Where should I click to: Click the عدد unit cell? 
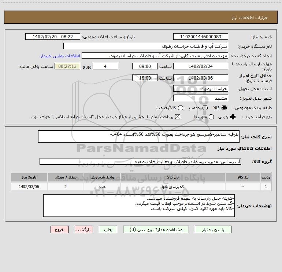pyautogui.click(x=102, y=187)
